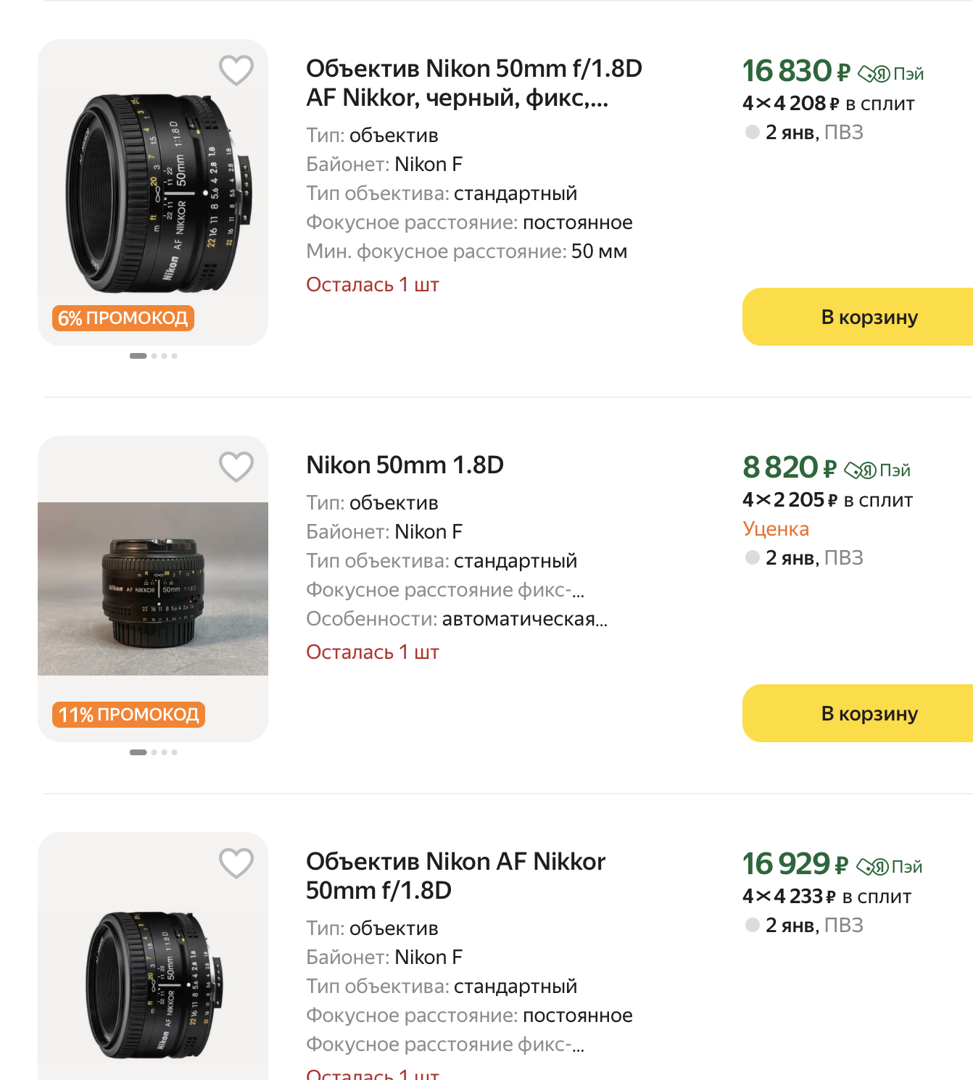The image size is (973, 1080).
Task: Click "4×4 208 ₽ в сплит" installment text
Action: point(828,104)
